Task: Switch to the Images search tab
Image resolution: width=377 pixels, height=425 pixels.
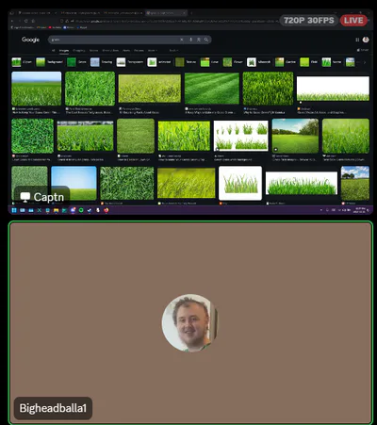Action: (64, 50)
